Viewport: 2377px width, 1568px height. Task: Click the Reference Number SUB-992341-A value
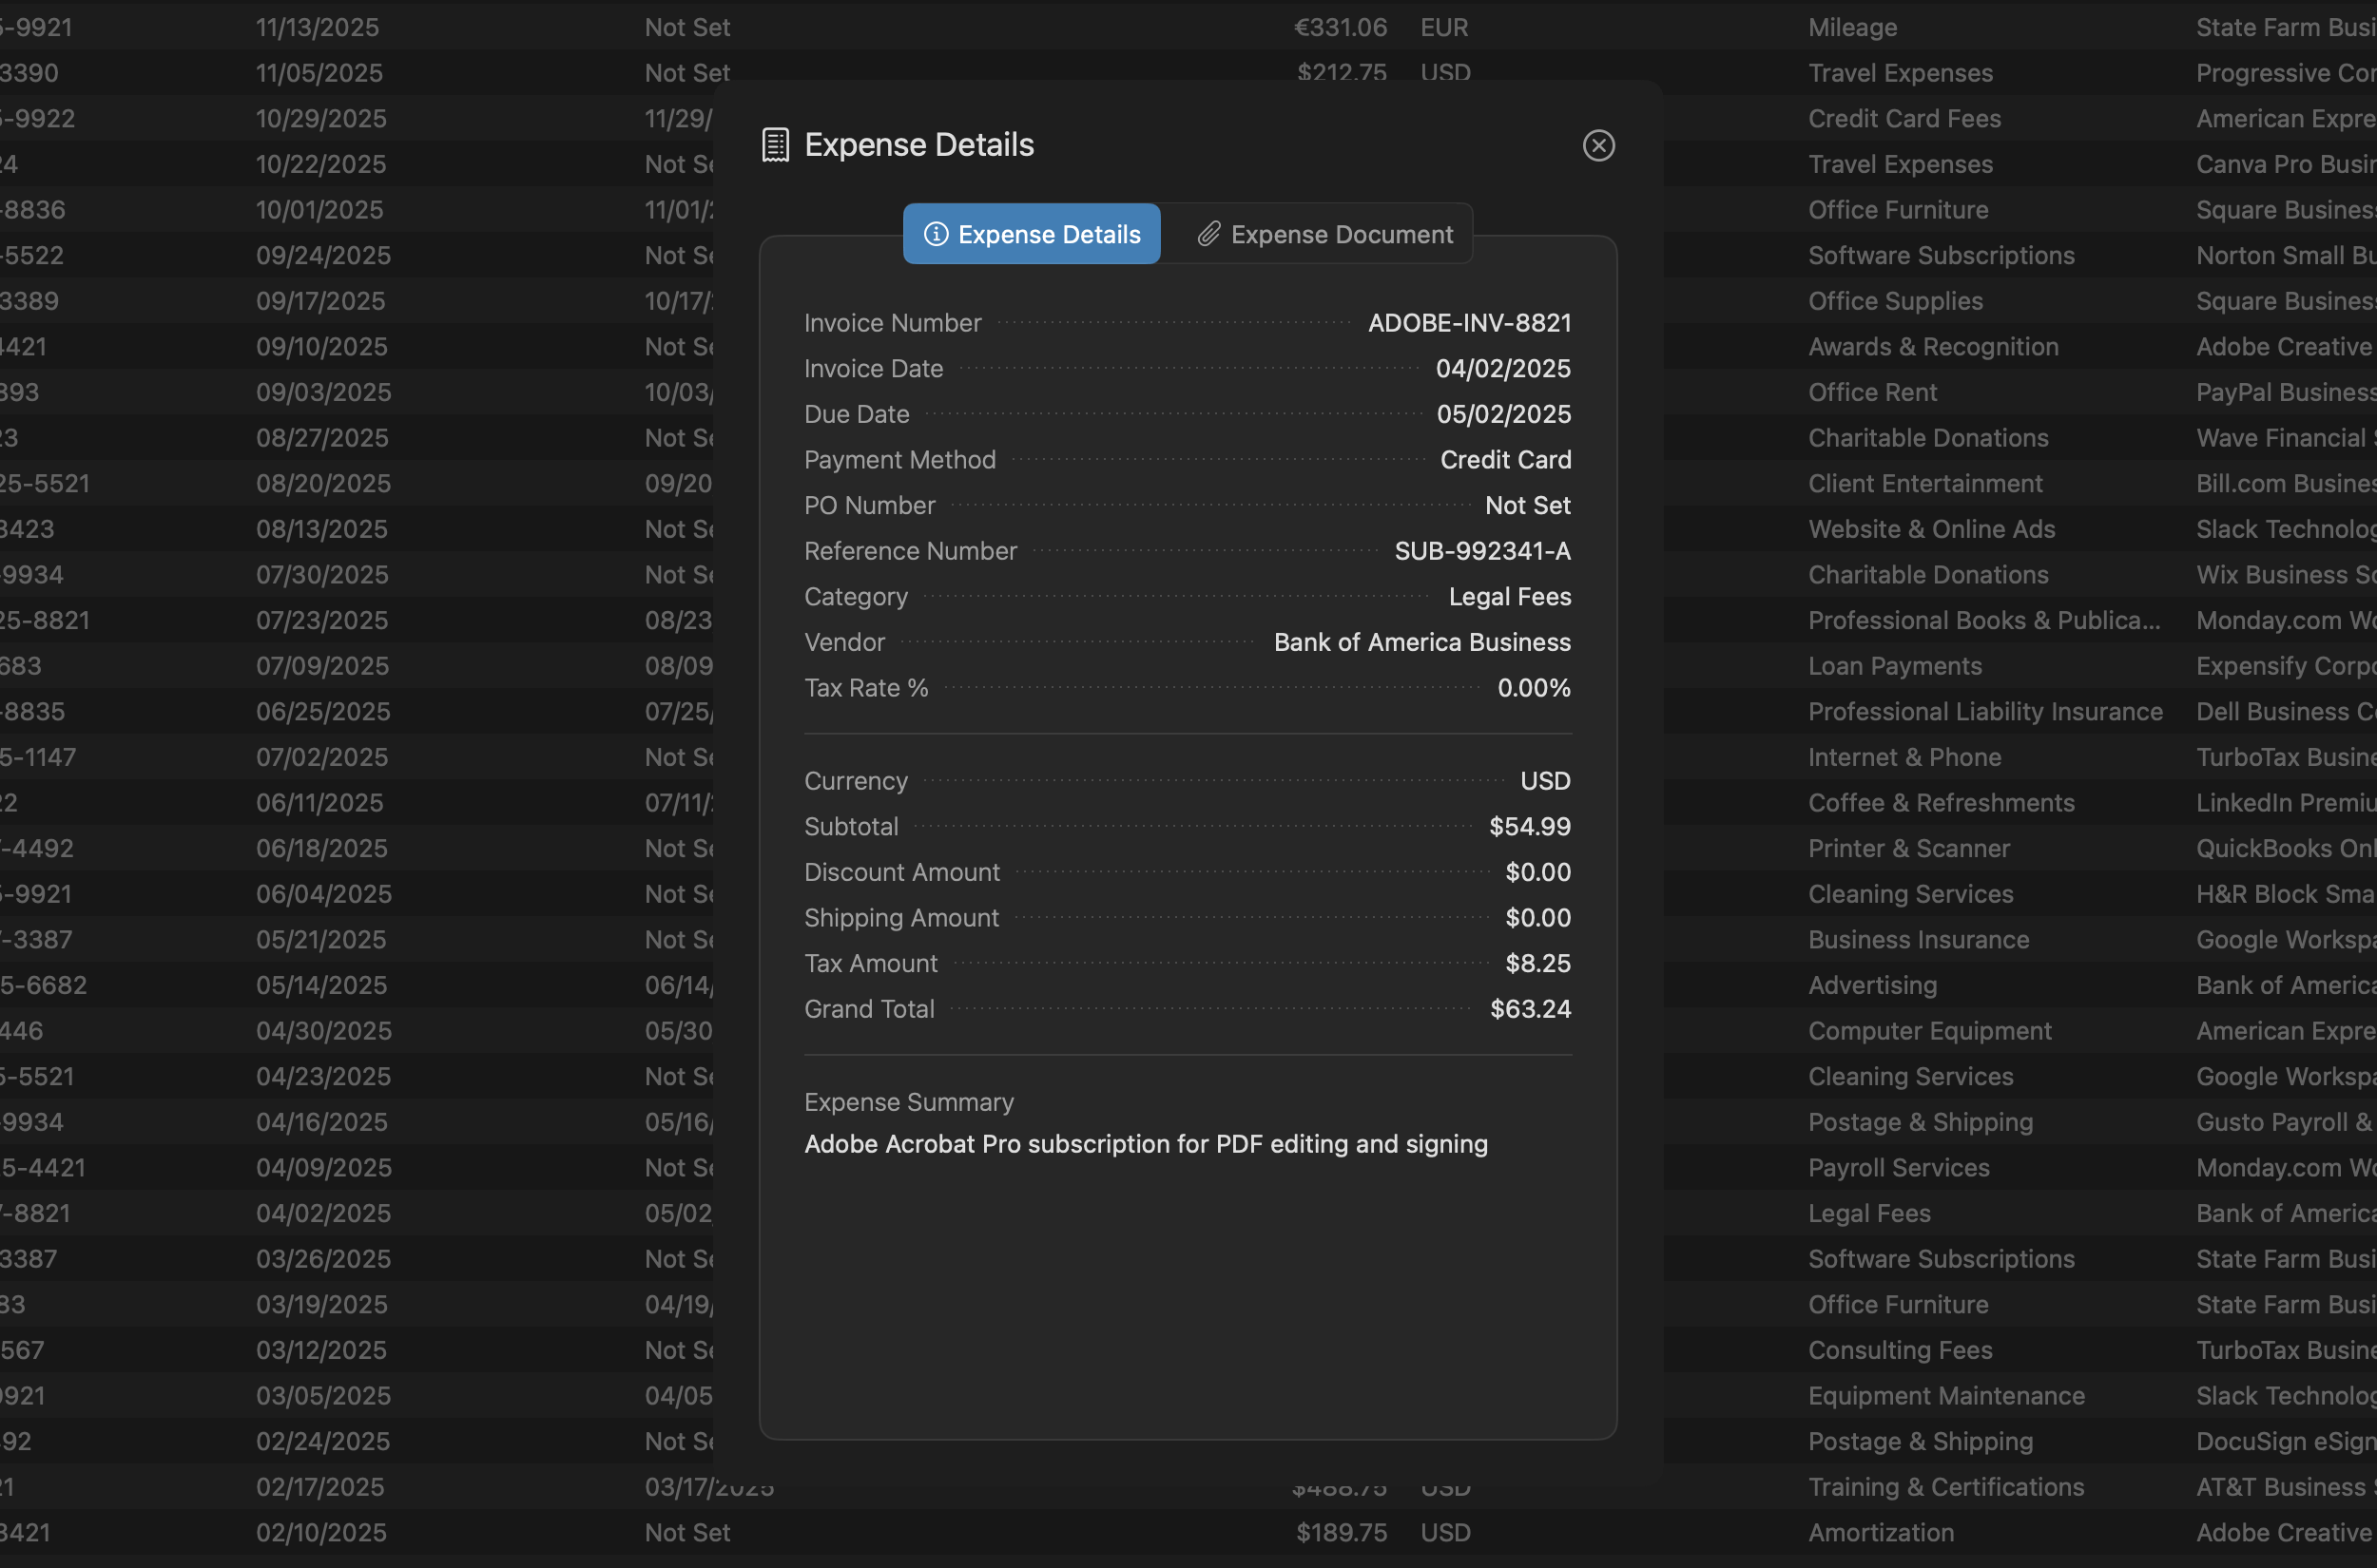(1481, 550)
